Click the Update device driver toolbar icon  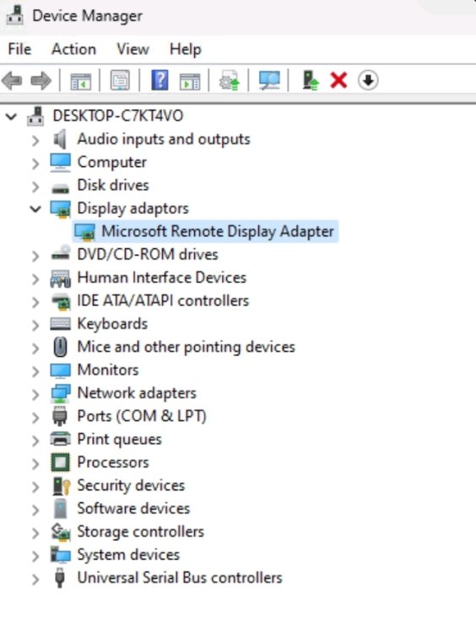click(x=230, y=80)
